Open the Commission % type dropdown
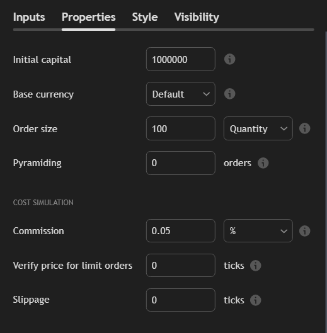 coord(258,231)
